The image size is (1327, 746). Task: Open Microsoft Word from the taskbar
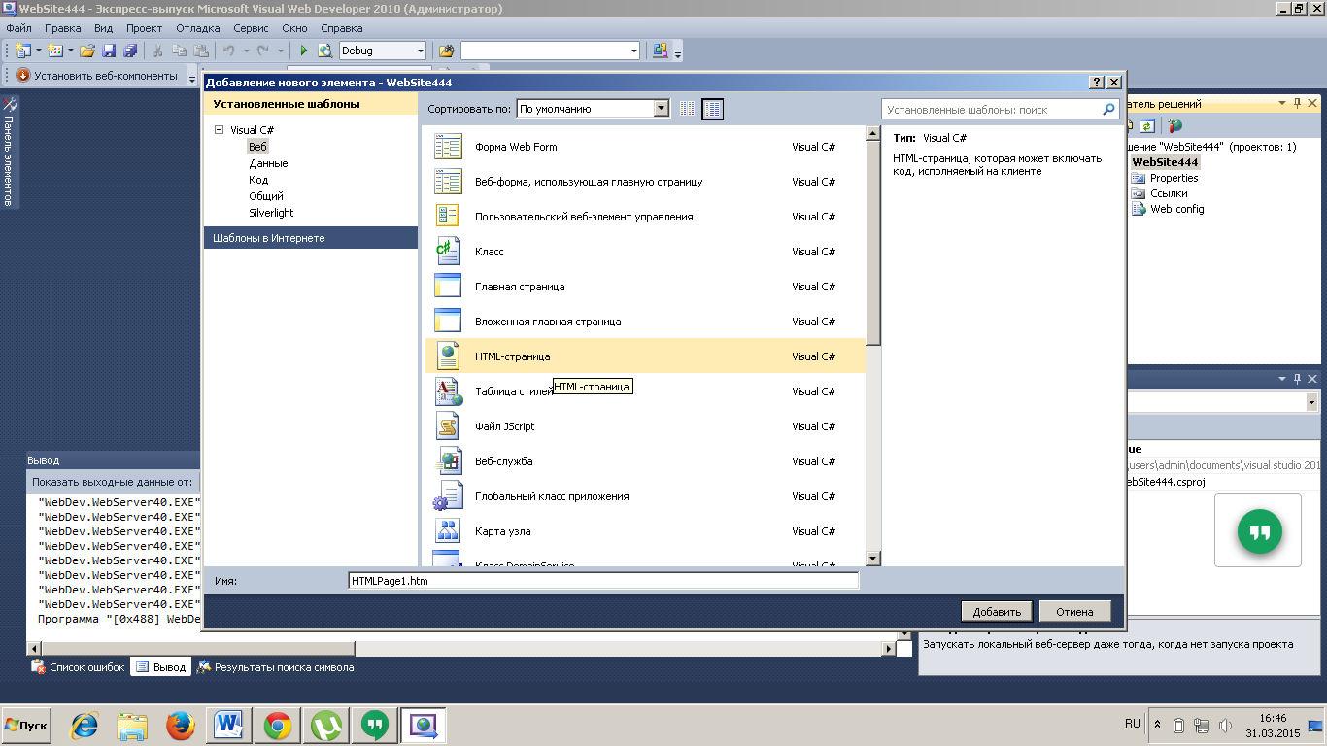click(x=229, y=725)
